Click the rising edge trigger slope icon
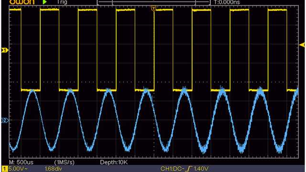 (189, 169)
